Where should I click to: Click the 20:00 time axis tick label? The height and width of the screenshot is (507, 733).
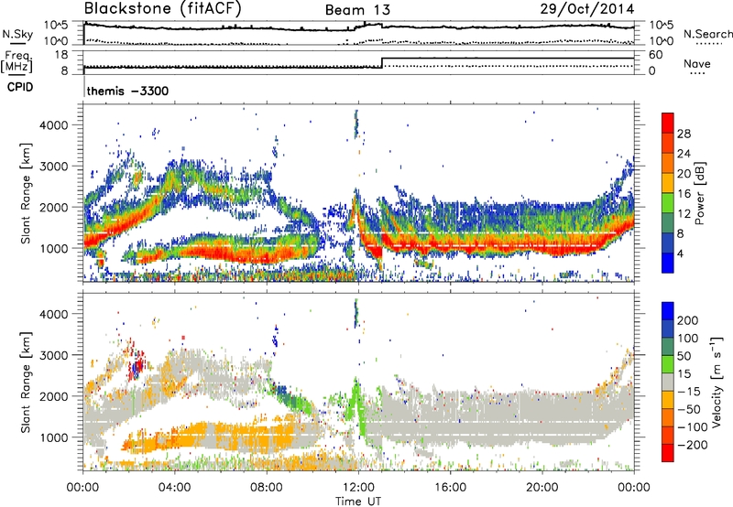[542, 488]
